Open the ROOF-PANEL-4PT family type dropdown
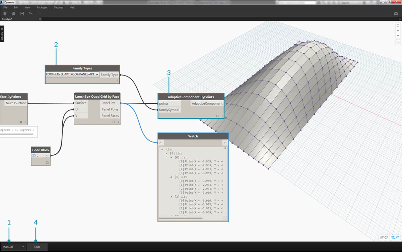This screenshot has height=252, width=402. tap(97, 75)
